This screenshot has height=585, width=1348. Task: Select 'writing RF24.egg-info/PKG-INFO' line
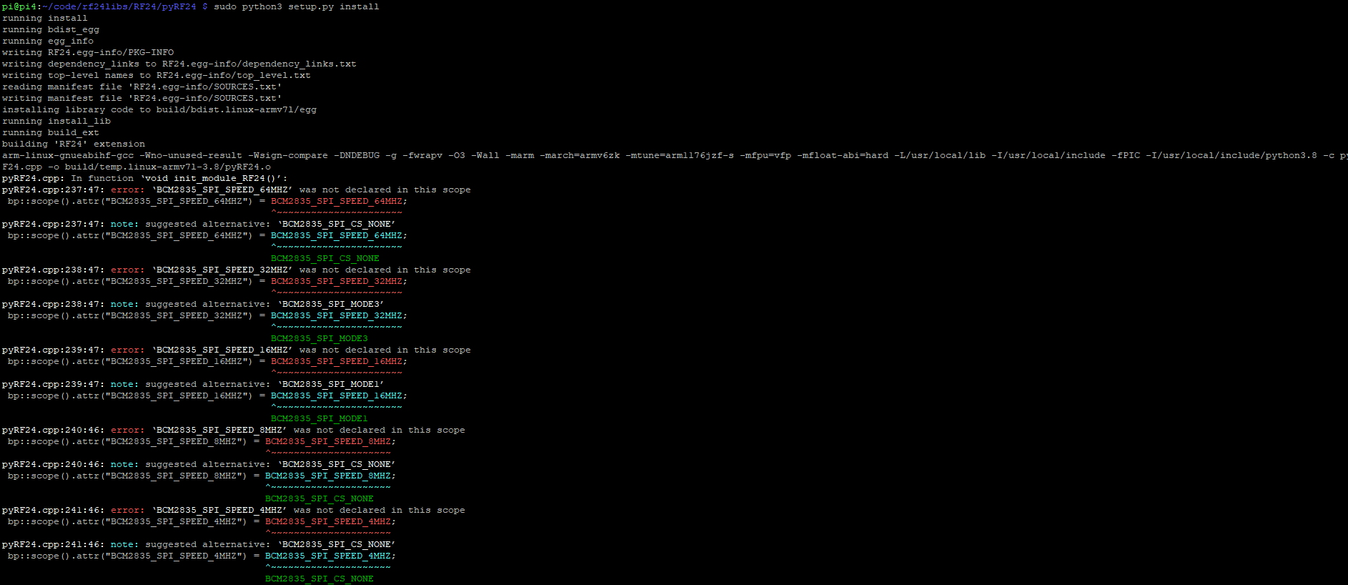[88, 52]
